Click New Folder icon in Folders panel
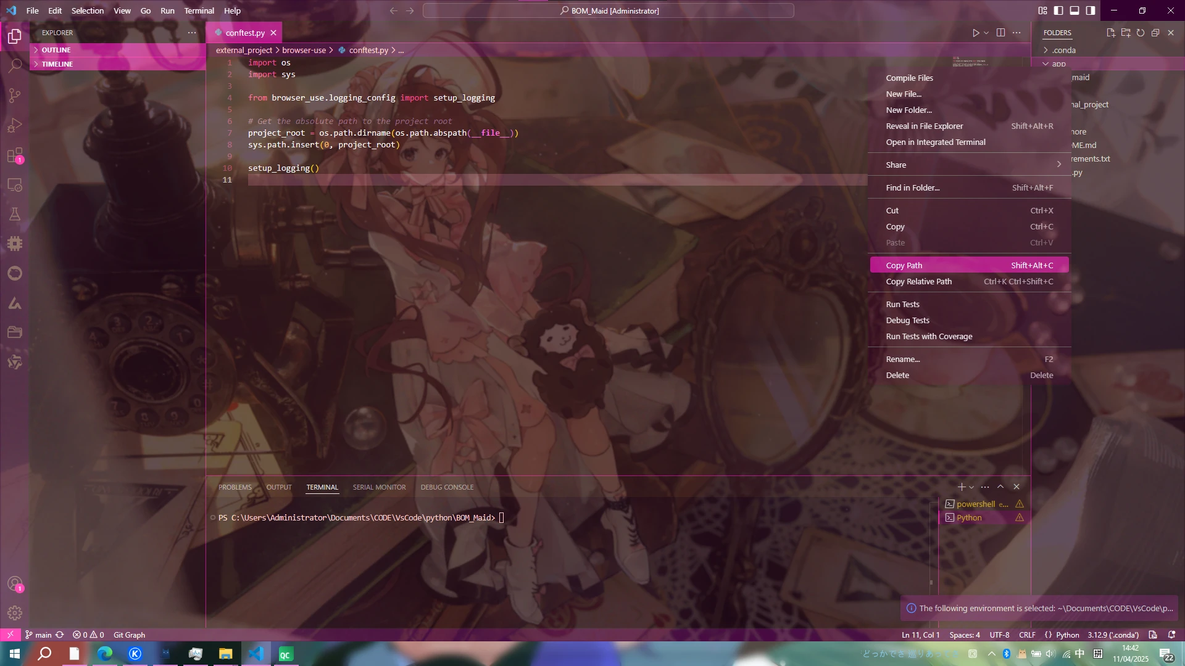Viewport: 1185px width, 666px height. [1126, 33]
